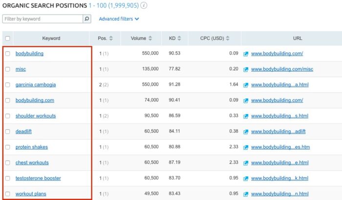This screenshot has height=200, width=342.
Task: Check the box for deadlift keyword
Action: click(x=8, y=132)
